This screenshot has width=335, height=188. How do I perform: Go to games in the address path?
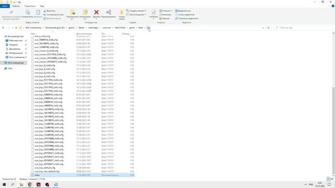coord(71,28)
